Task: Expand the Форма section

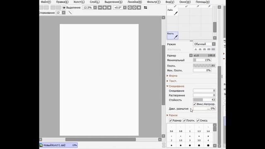Action: click(172, 76)
